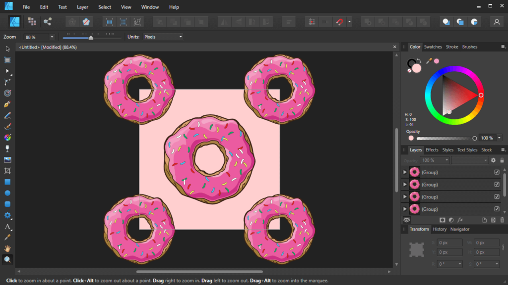
Task: Open the Zoom percentage dropdown
Action: 52,37
